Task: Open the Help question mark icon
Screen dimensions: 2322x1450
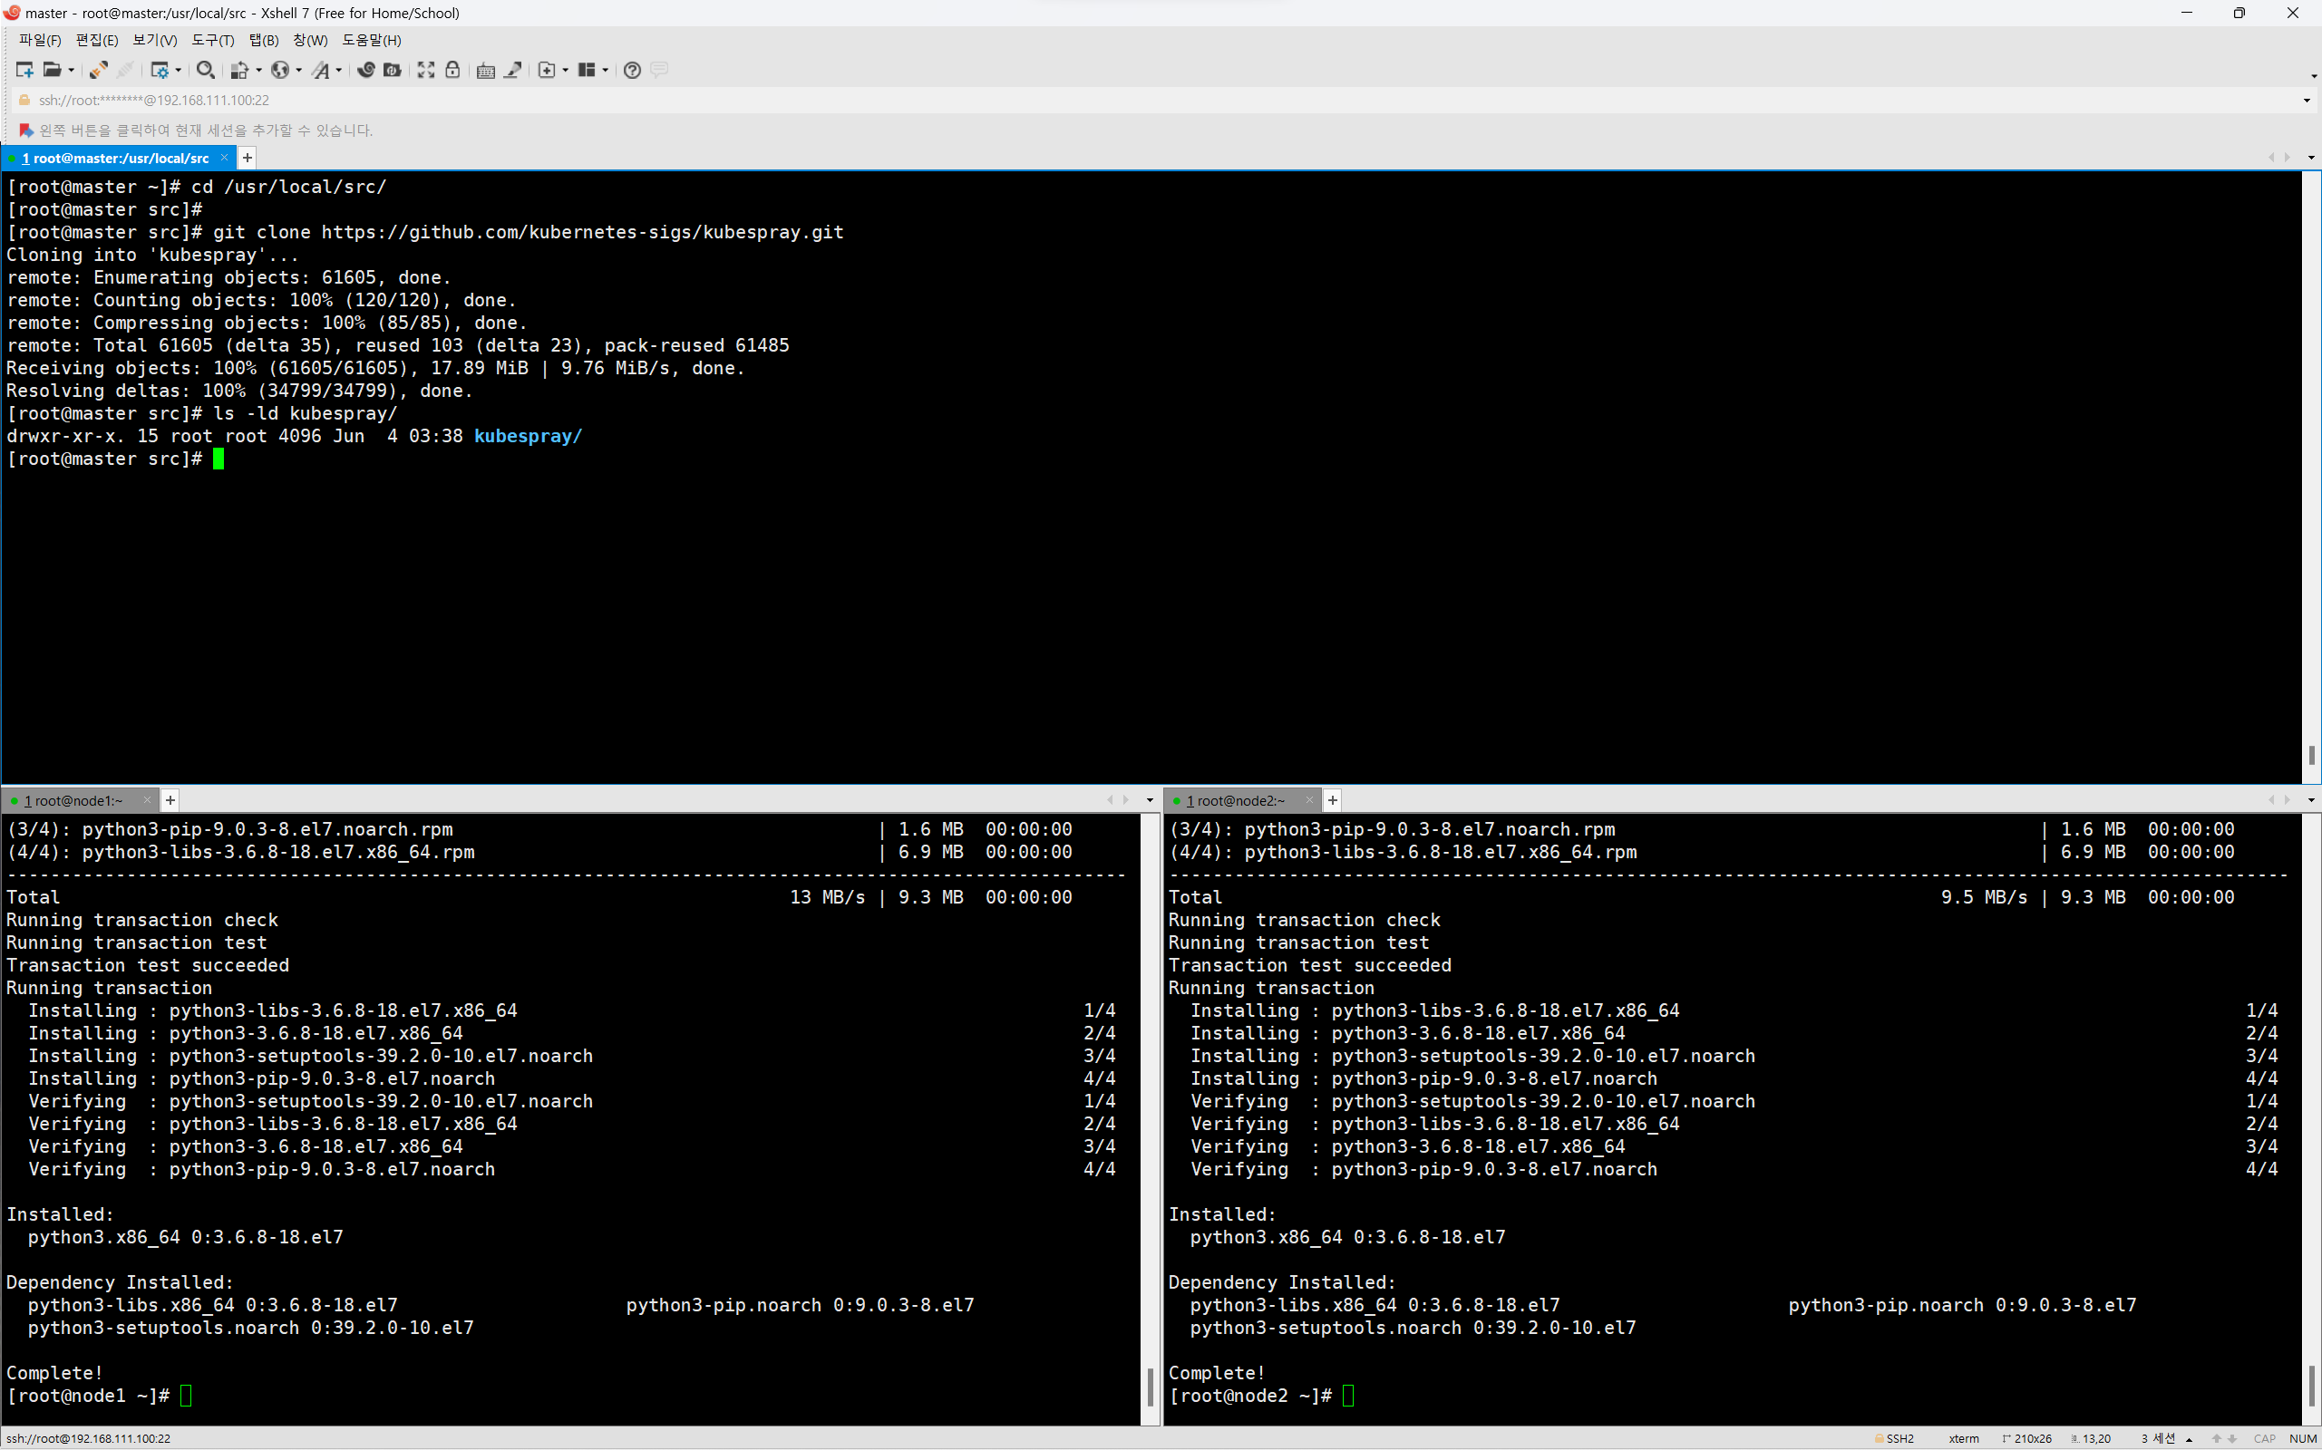Action: coord(631,70)
